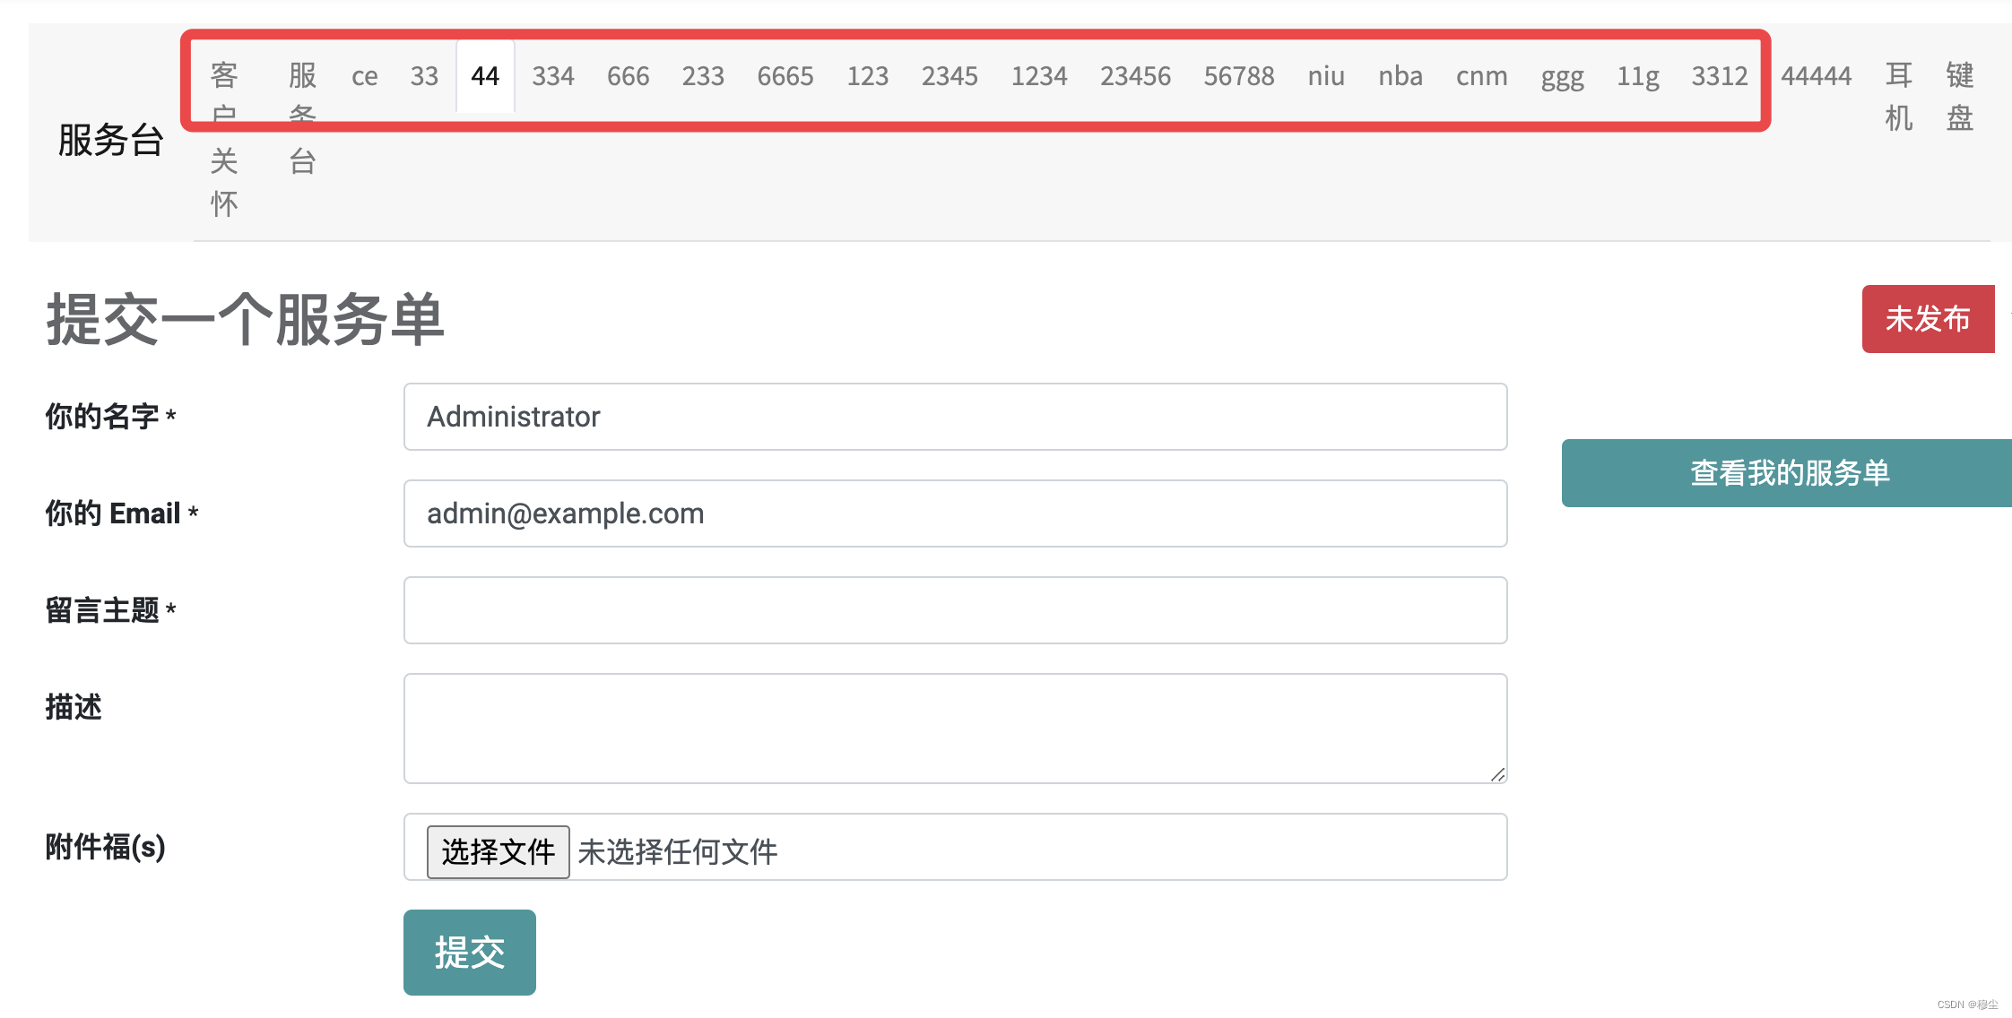Open the 23456 menu entry

[1136, 76]
